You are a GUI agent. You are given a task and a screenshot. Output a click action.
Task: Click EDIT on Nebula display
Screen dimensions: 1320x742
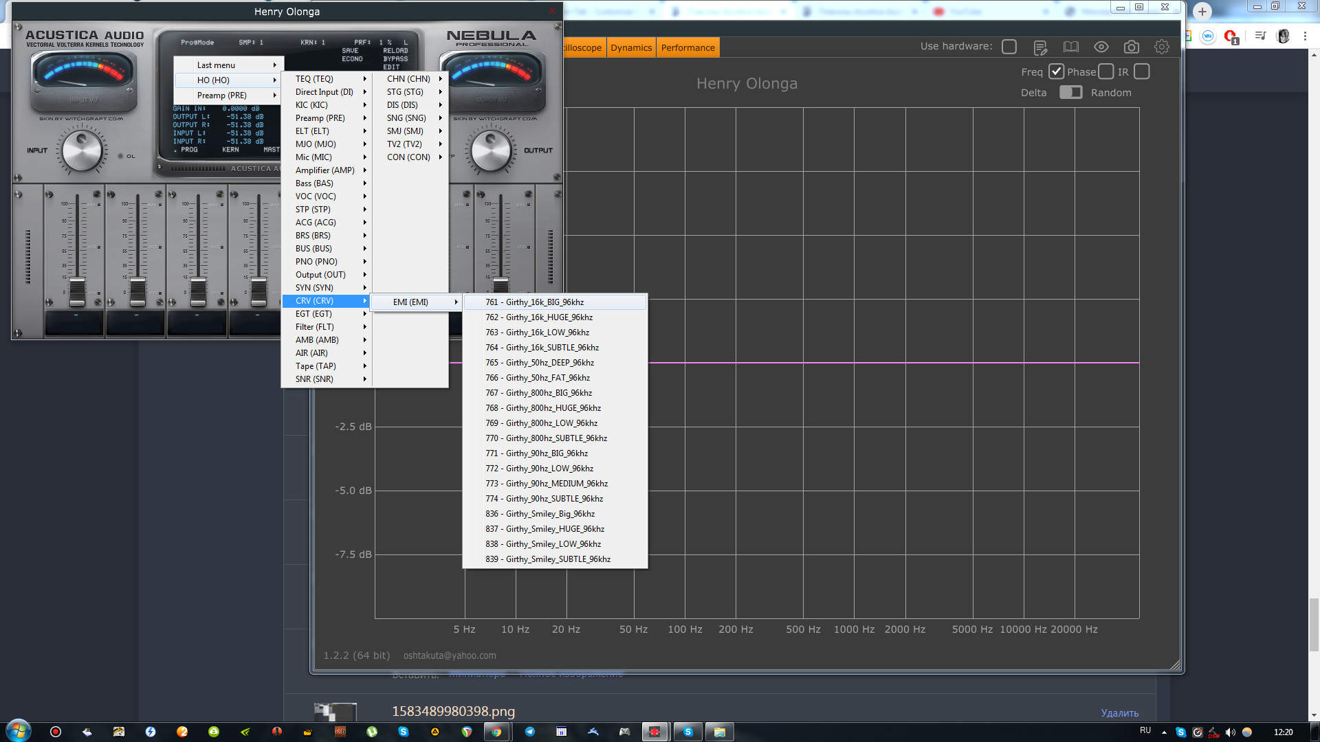tap(391, 67)
